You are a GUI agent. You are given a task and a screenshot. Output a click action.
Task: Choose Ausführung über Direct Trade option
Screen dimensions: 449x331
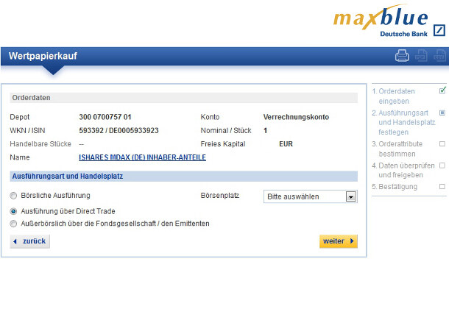click(14, 211)
